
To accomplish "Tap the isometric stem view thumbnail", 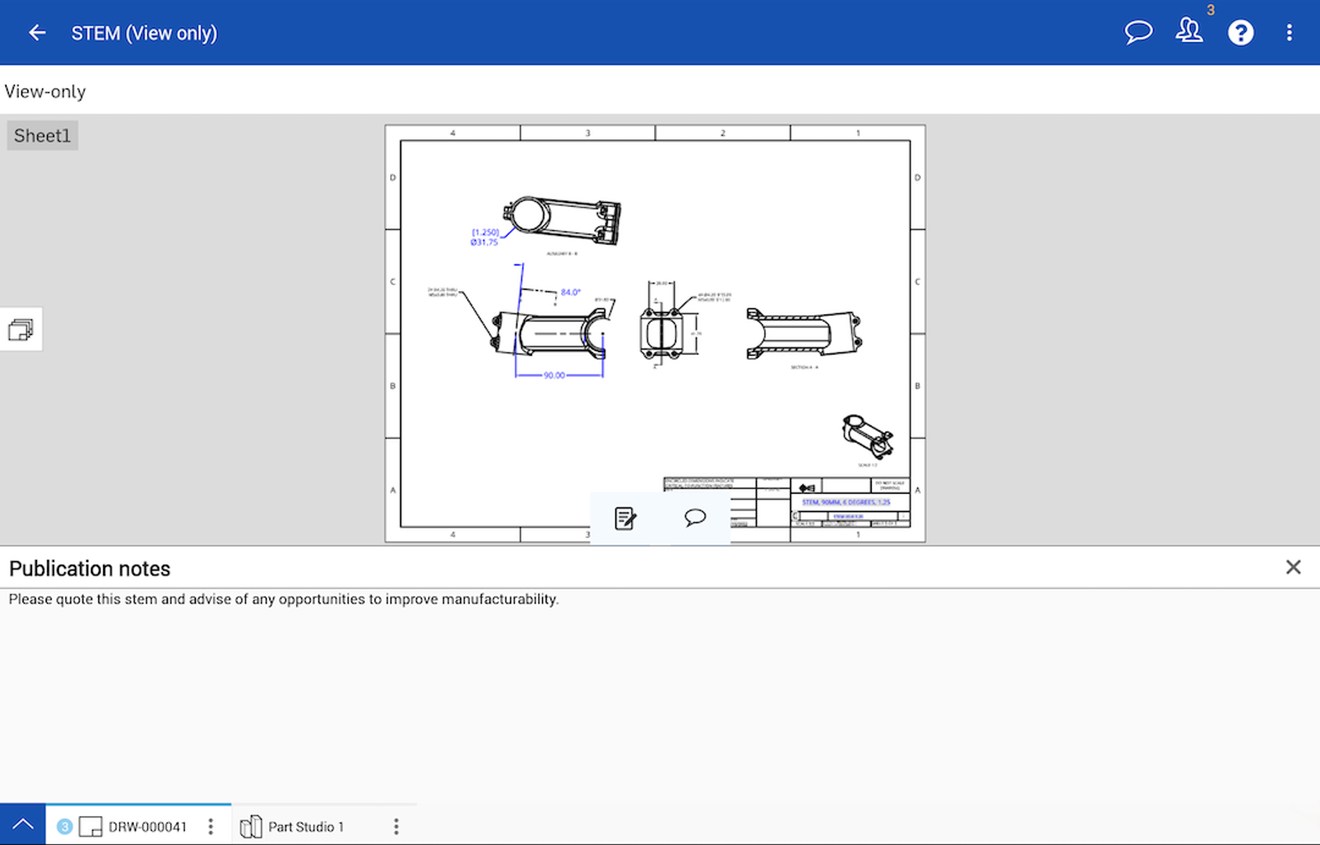I will [866, 435].
